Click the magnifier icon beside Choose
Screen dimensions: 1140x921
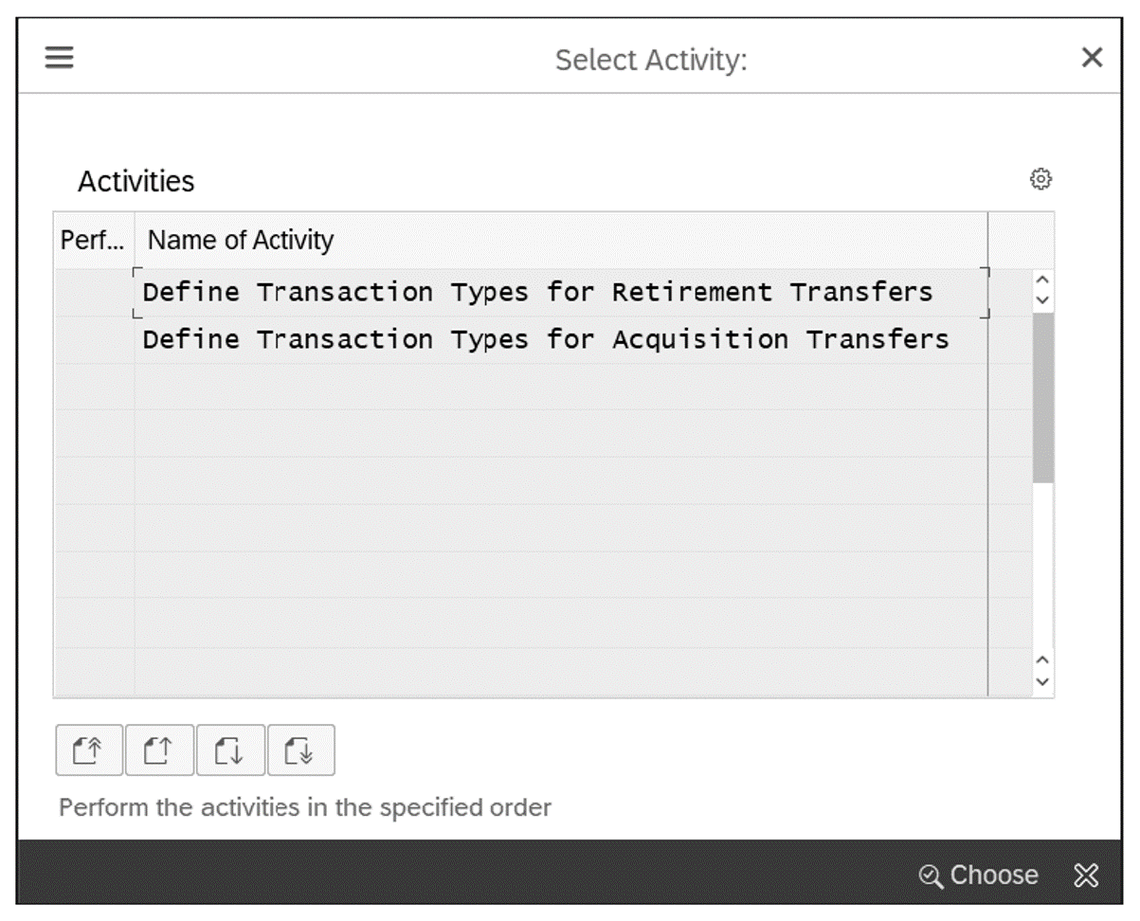point(932,875)
